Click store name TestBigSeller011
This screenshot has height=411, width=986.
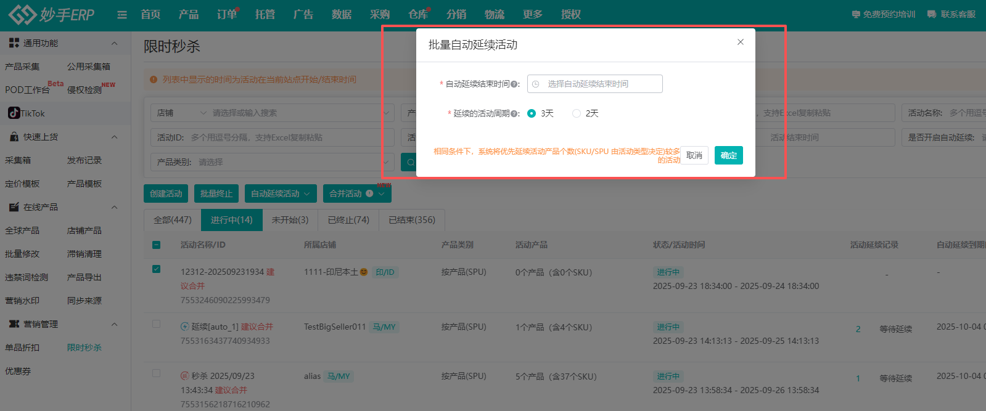click(335, 327)
